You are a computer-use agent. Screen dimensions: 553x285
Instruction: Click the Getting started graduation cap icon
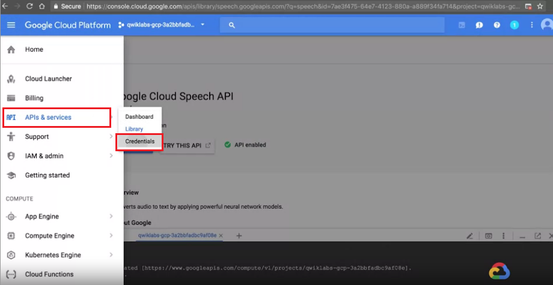(11, 175)
